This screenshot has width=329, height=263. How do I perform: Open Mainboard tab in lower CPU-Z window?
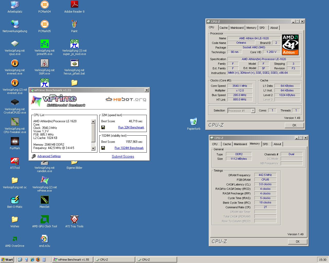coord(240,144)
